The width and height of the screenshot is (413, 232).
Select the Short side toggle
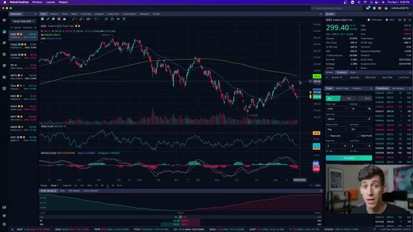click(x=365, y=99)
